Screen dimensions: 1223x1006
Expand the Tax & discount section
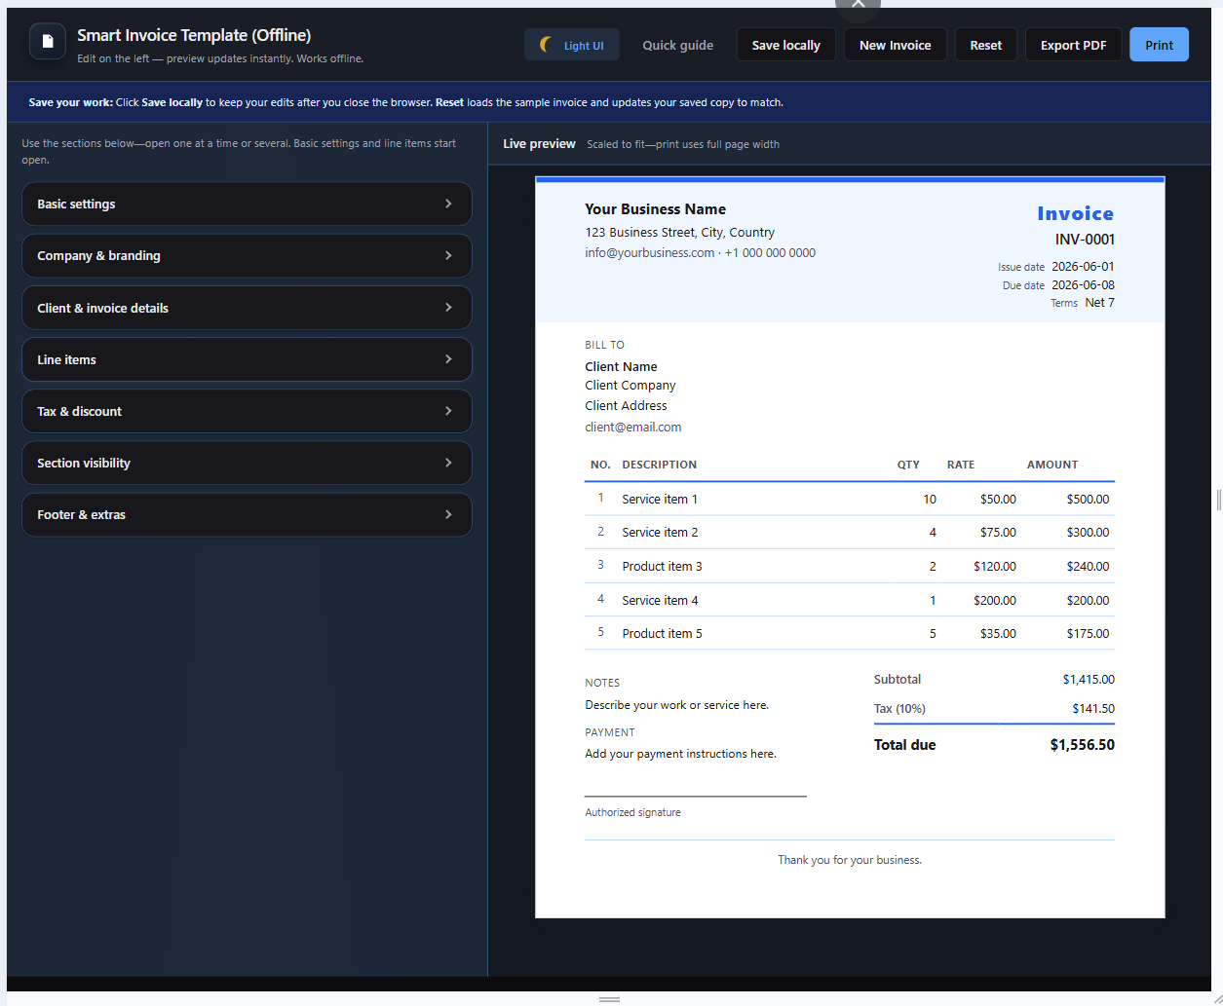(246, 411)
